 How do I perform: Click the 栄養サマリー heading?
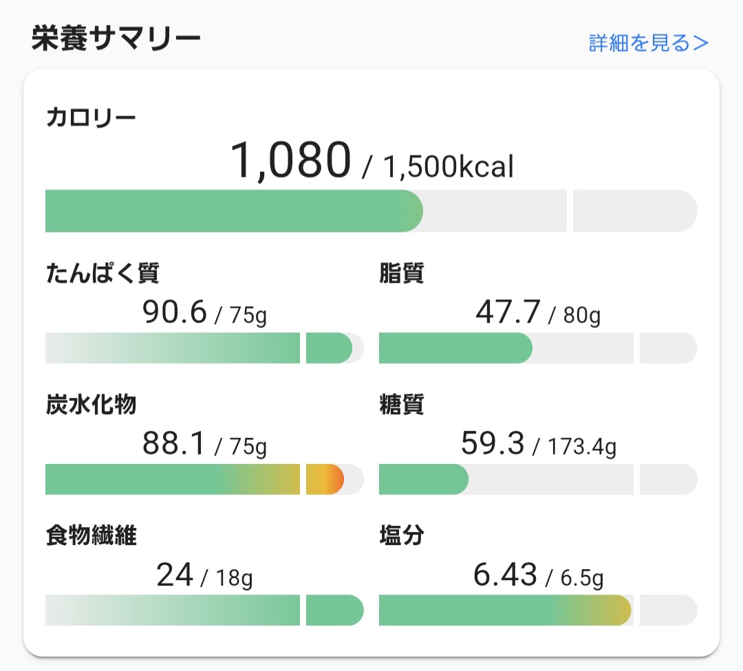click(116, 38)
